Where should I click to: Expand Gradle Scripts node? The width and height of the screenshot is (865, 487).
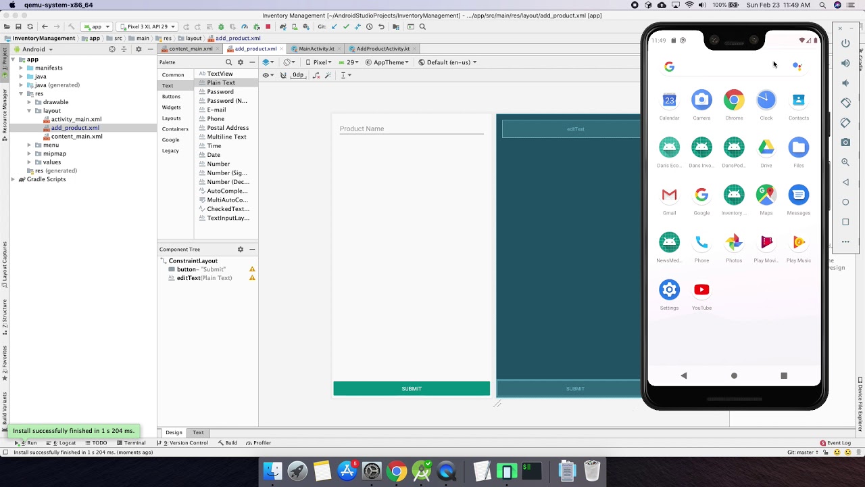(x=13, y=179)
